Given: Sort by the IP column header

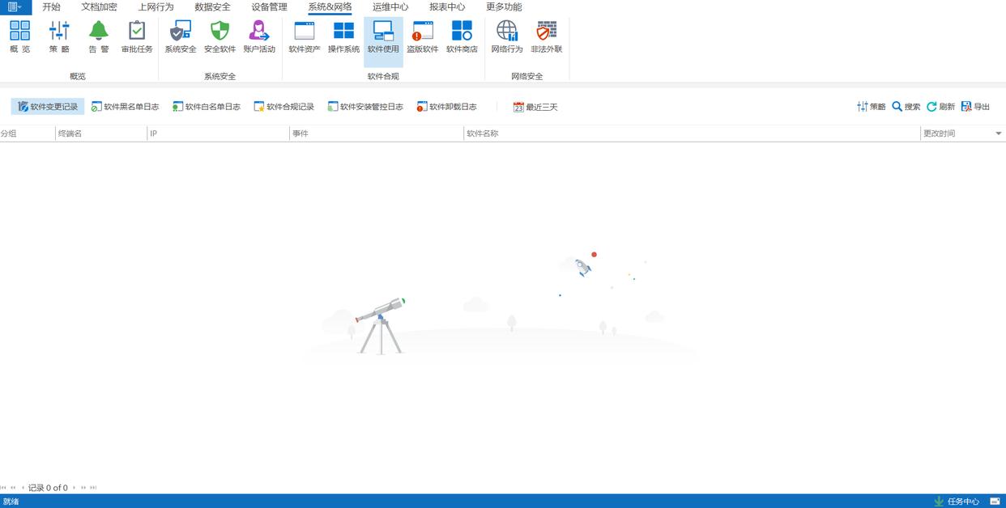Looking at the screenshot, I should [x=219, y=133].
